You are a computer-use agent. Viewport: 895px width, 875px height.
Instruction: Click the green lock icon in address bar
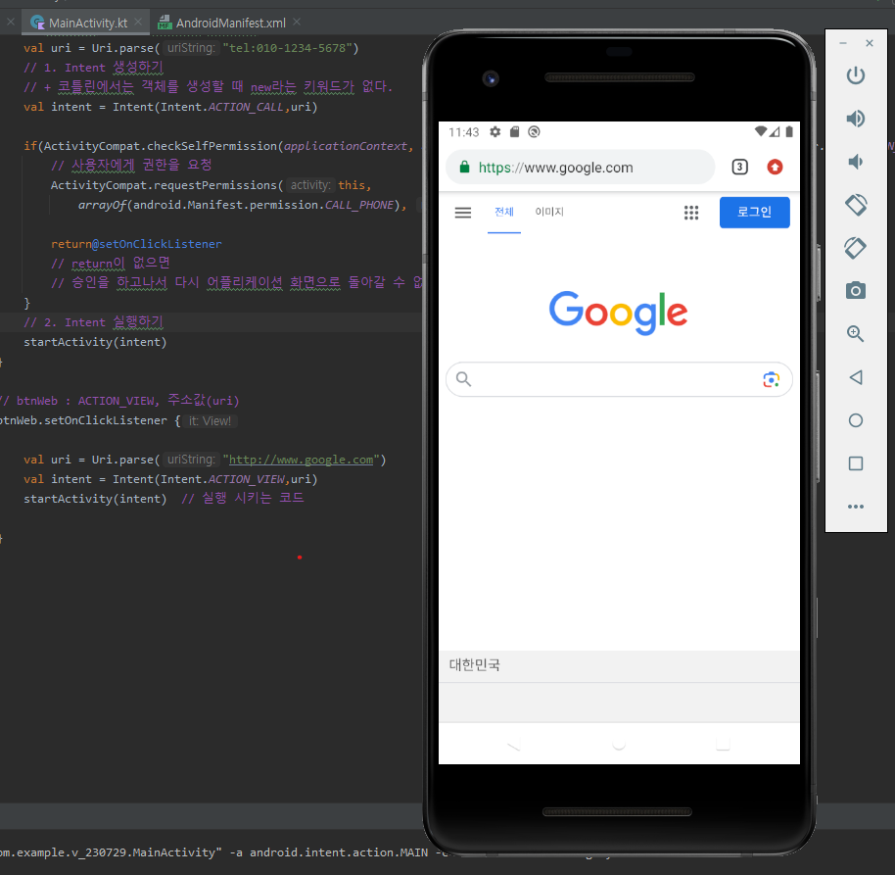pos(464,167)
